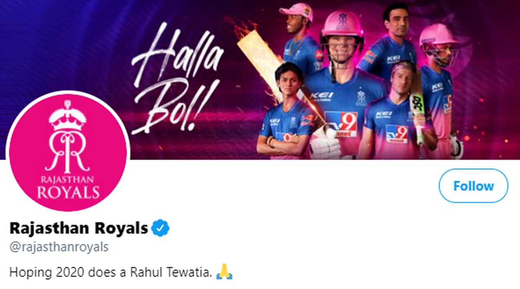Follow the Rajasthan Royals account
Viewport: 520px width, 289px height.
click(x=473, y=186)
